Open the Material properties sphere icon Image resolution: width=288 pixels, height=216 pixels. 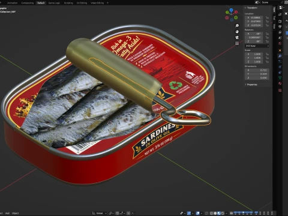click(x=280, y=83)
